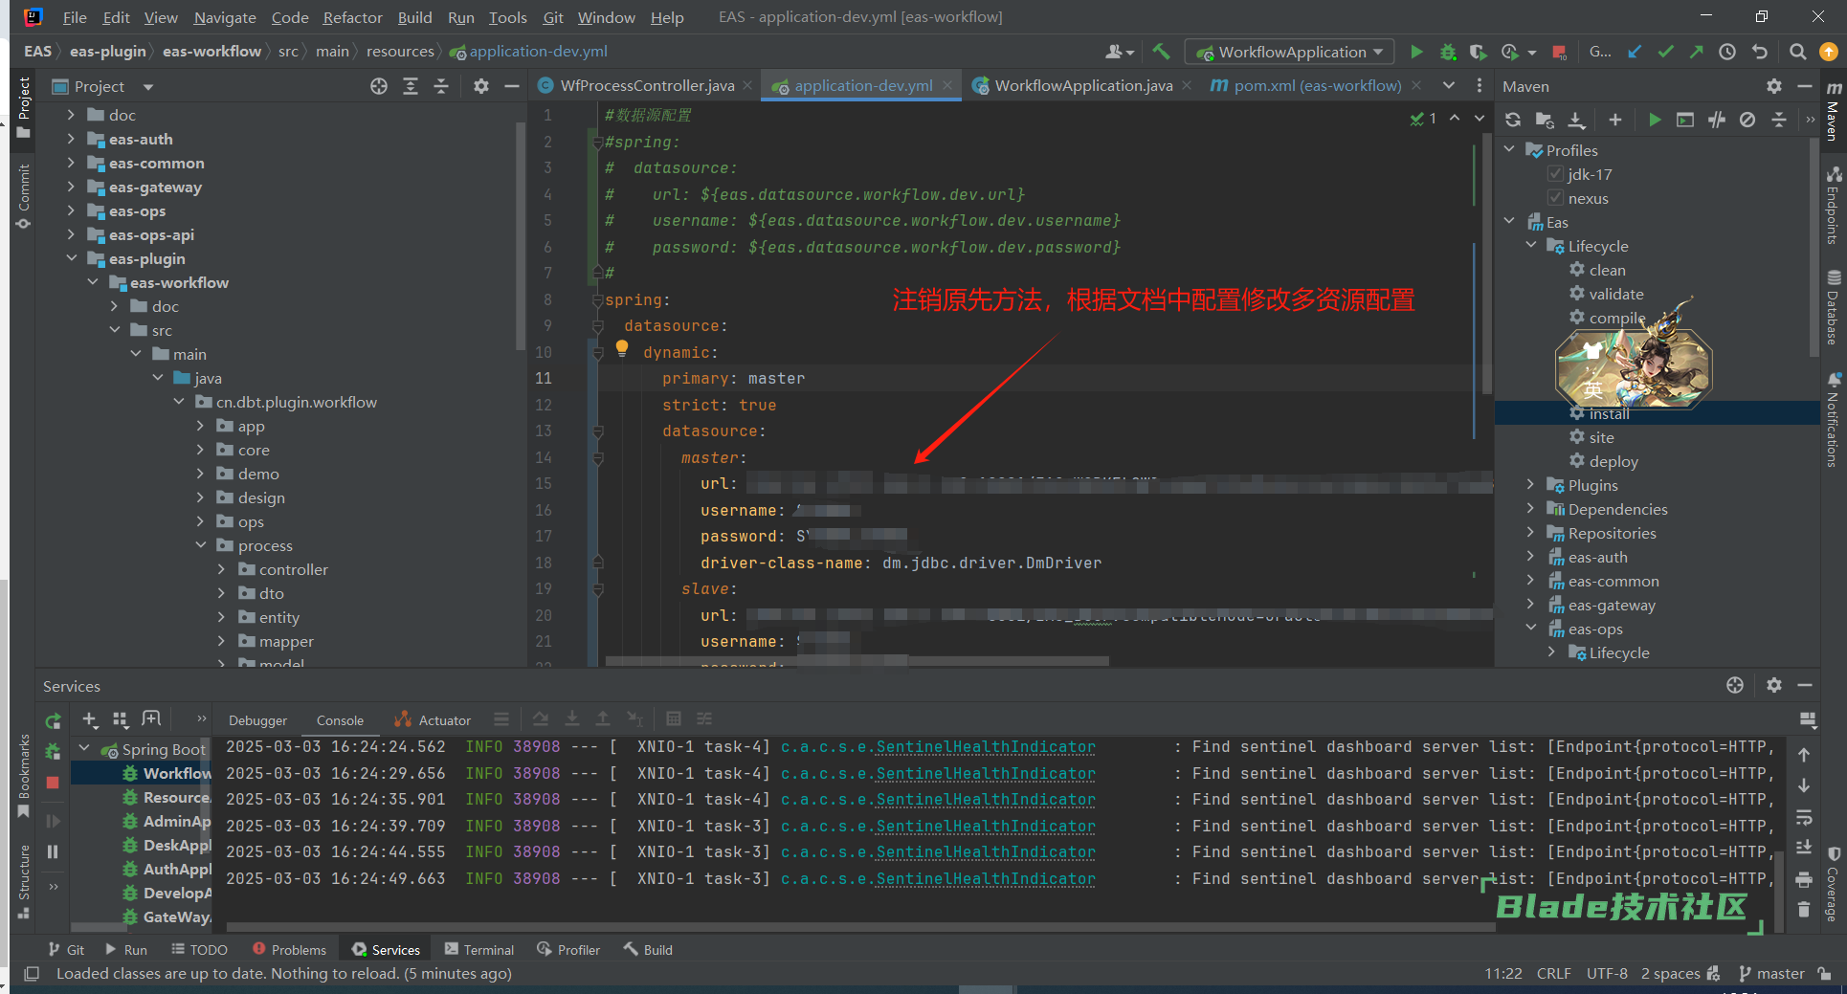Expand the Plugins node in Maven
The width and height of the screenshot is (1847, 994).
1530,485
